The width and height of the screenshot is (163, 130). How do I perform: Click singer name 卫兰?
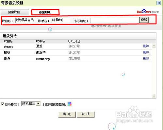(x=39, y=46)
